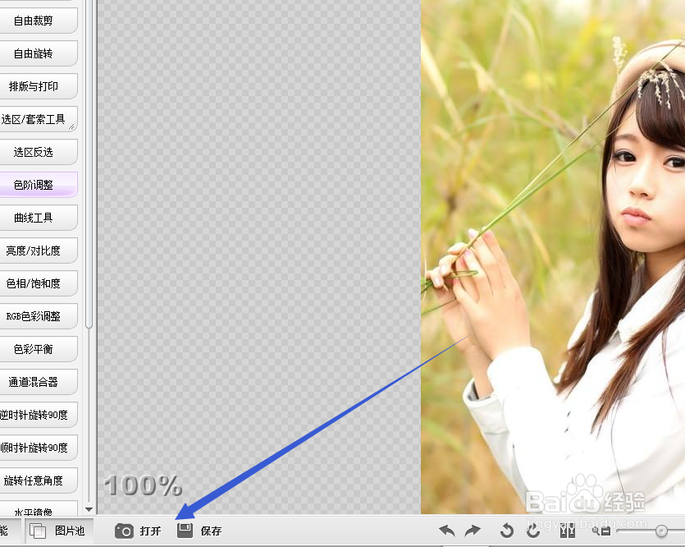Click the tool list scroll-down arrow
685x547 pixels.
coord(89,509)
